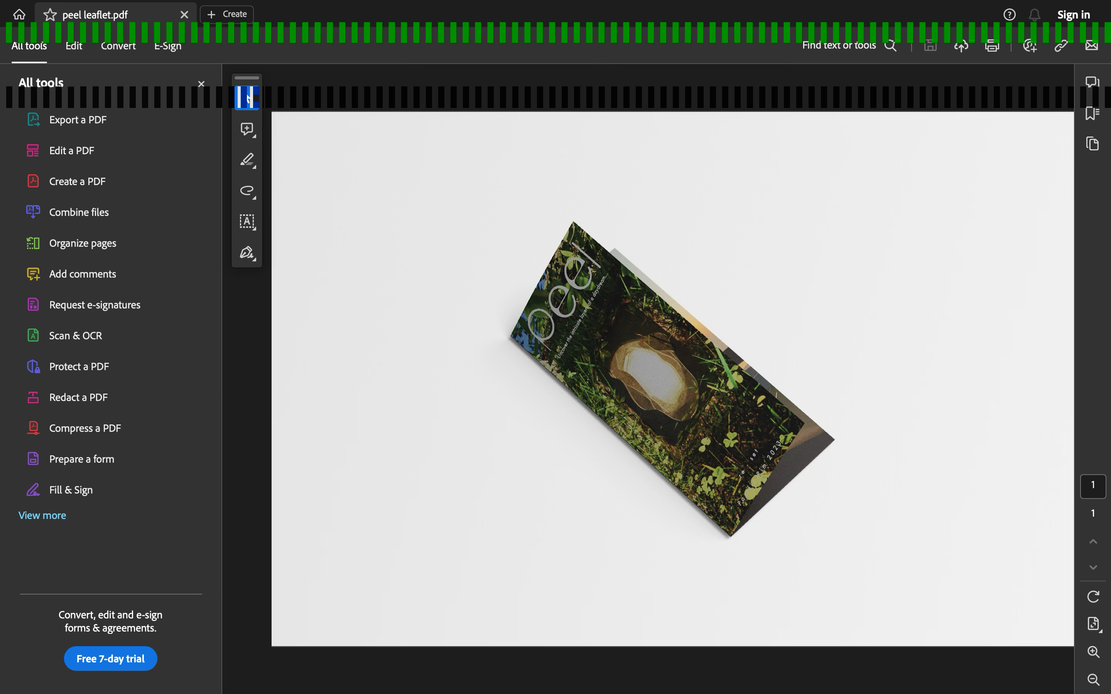Select the Add text box tool

pyautogui.click(x=247, y=222)
